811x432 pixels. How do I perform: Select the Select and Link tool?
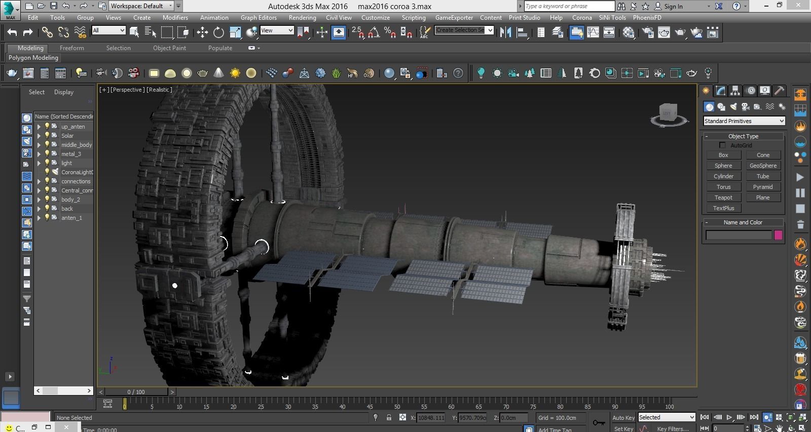pyautogui.click(x=47, y=32)
